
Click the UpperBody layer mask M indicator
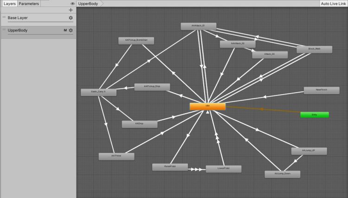pos(65,31)
